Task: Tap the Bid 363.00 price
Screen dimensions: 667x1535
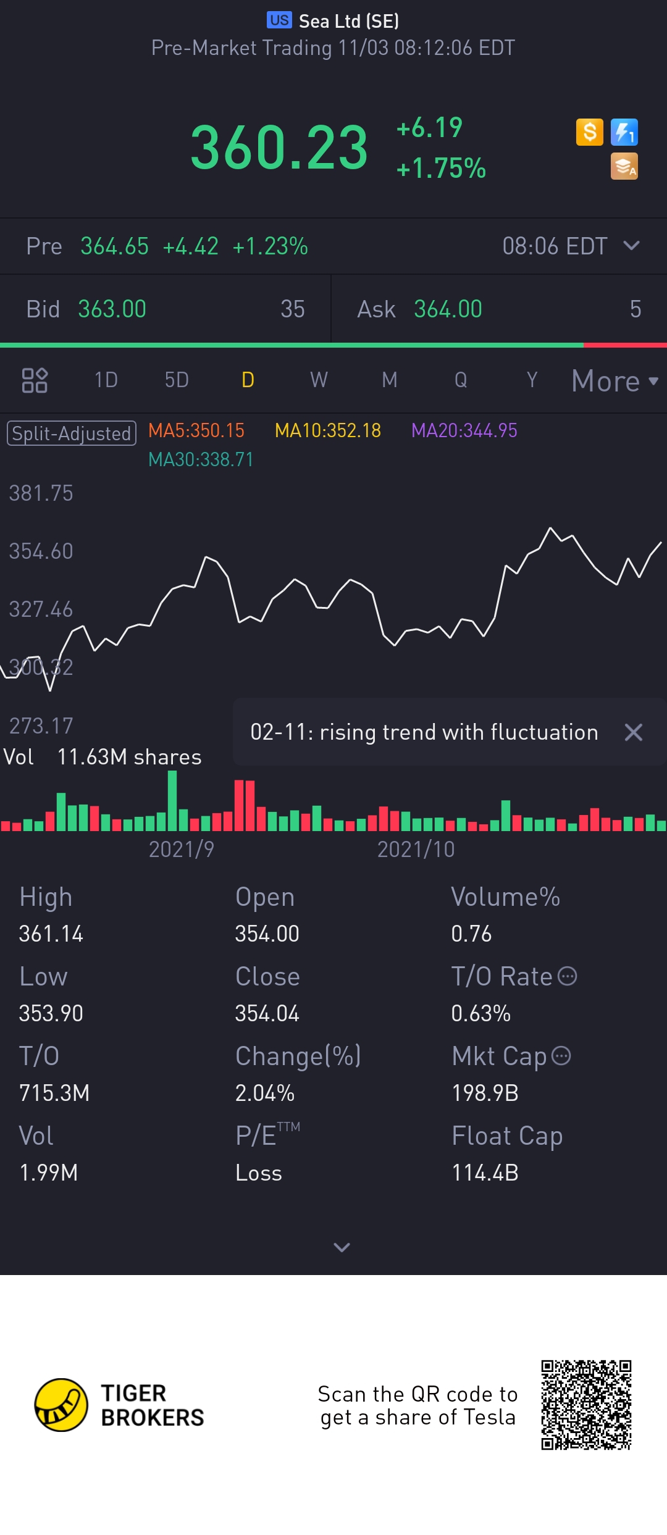Action: (x=112, y=309)
